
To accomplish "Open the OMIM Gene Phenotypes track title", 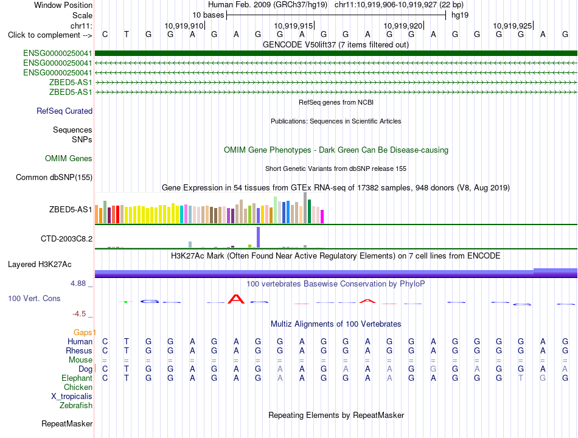I will [x=336, y=150].
